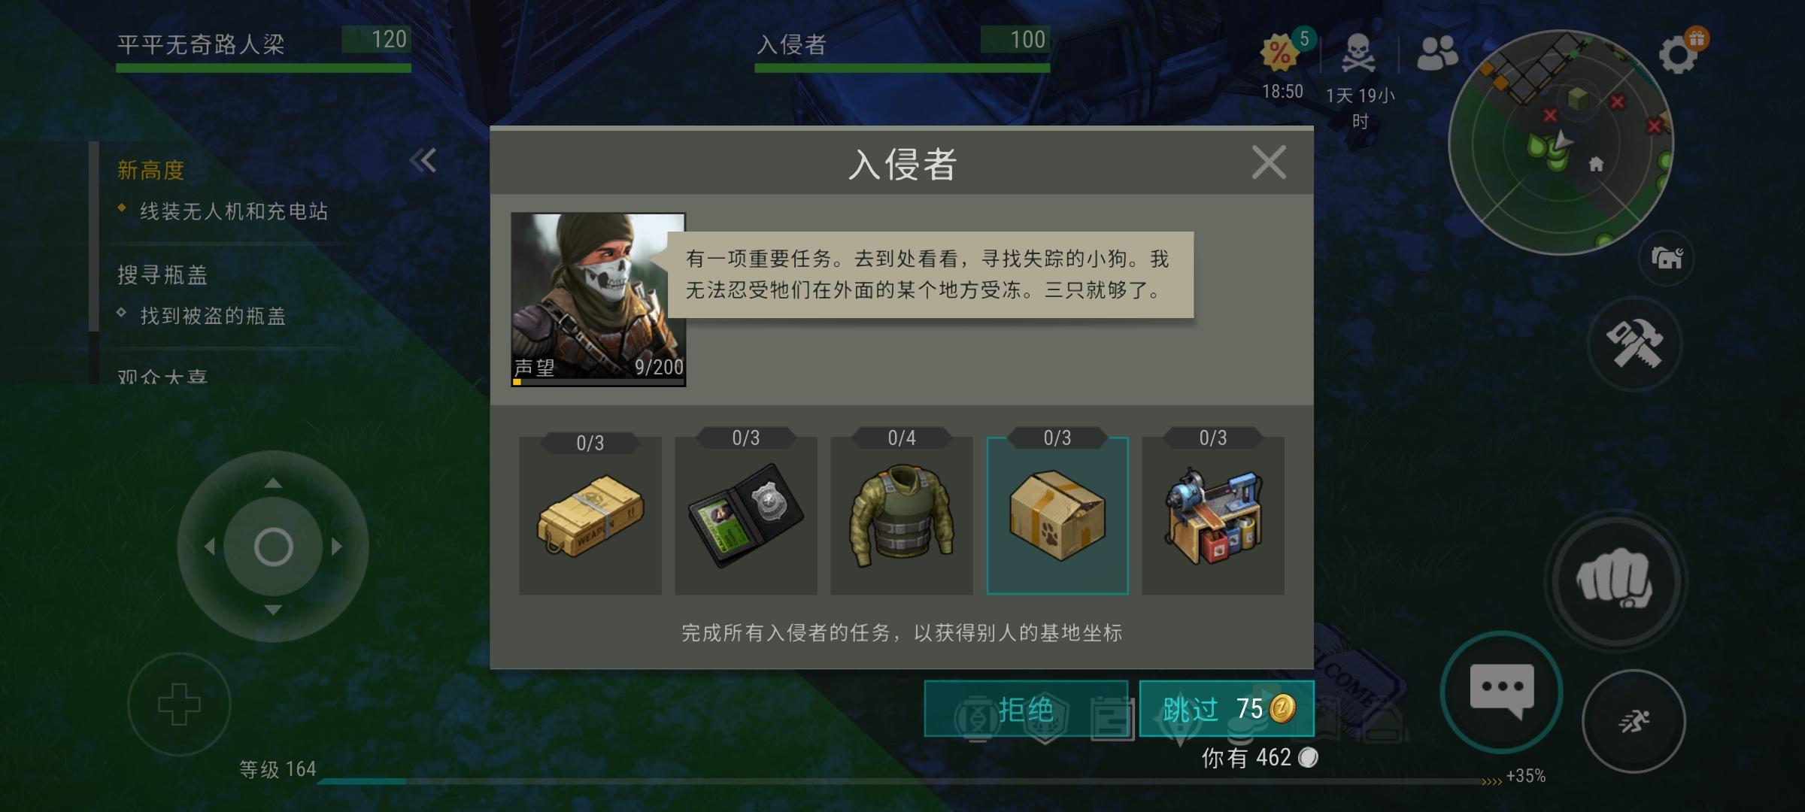The width and height of the screenshot is (1805, 812).
Task: Select the workbench machine item
Action: [1213, 516]
